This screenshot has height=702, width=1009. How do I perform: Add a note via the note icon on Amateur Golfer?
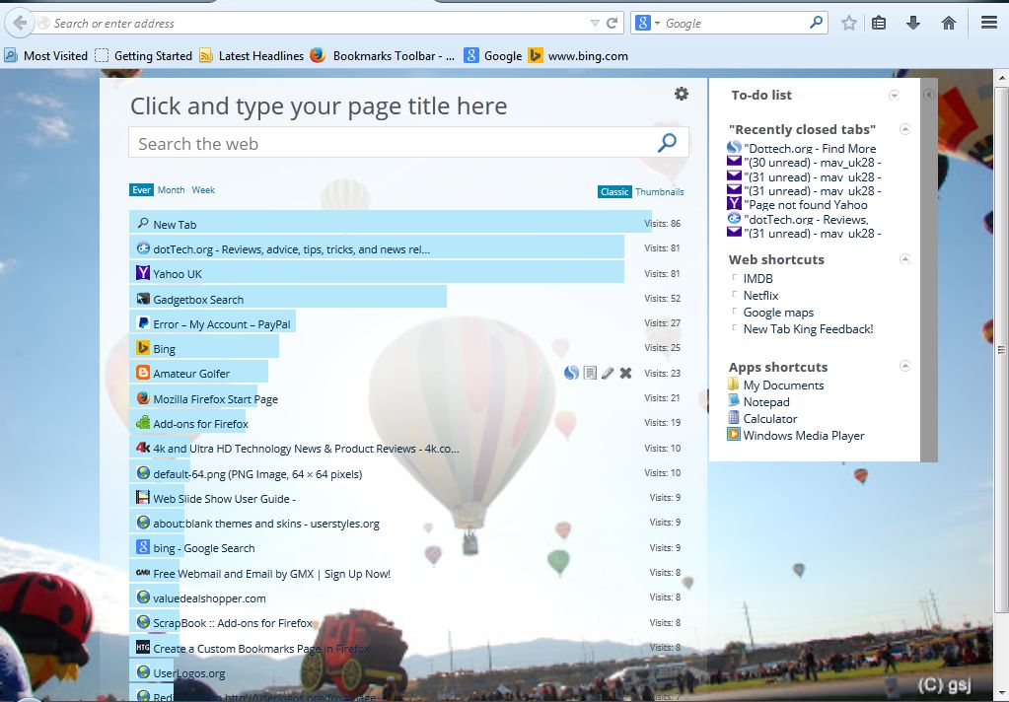click(x=590, y=373)
